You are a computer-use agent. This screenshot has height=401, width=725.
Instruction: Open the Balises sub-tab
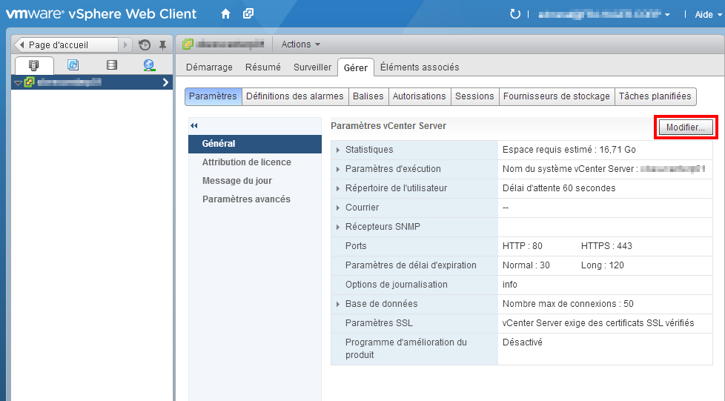(368, 96)
